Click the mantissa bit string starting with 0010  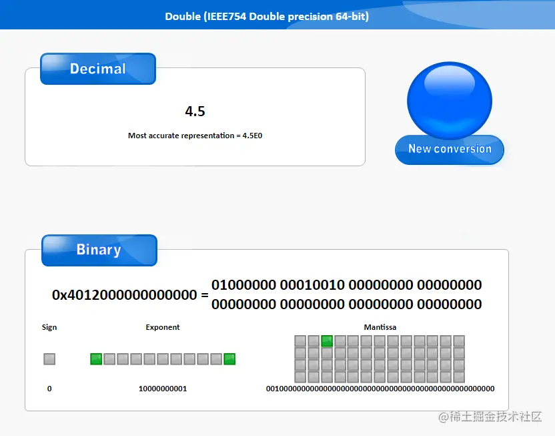[x=380, y=389]
